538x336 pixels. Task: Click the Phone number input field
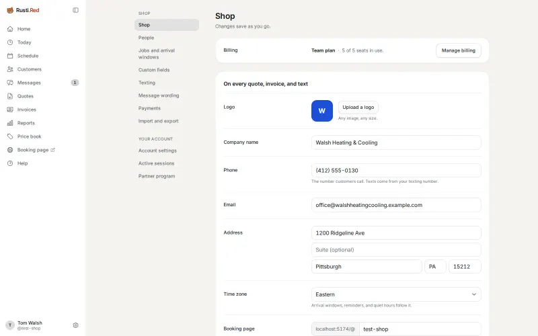[x=396, y=171]
